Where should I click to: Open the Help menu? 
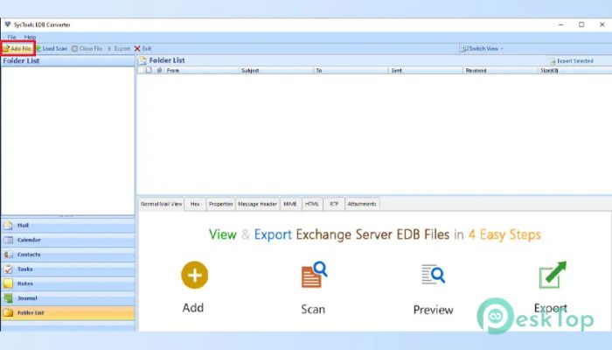[x=30, y=37]
